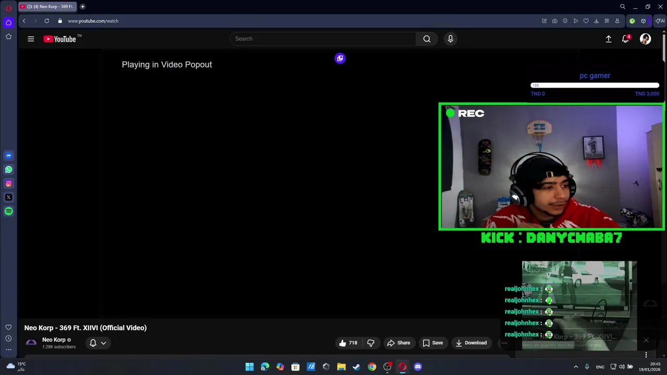Screen dimensions: 667x375
Task: Take a snapshot with the camera icon
Action: tap(554, 21)
